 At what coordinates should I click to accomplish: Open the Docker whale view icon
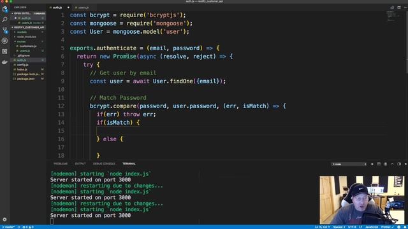click(4, 62)
